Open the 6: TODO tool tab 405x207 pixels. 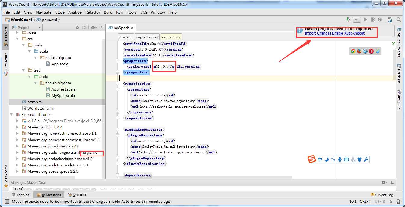[77, 195]
